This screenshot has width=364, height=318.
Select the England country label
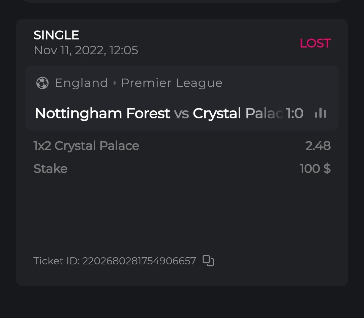[81, 83]
